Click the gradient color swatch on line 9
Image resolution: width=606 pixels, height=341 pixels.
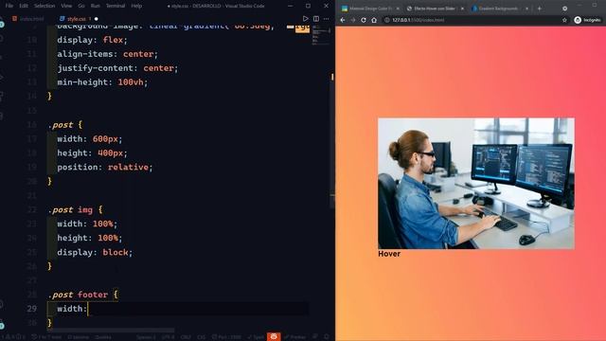(x=291, y=27)
